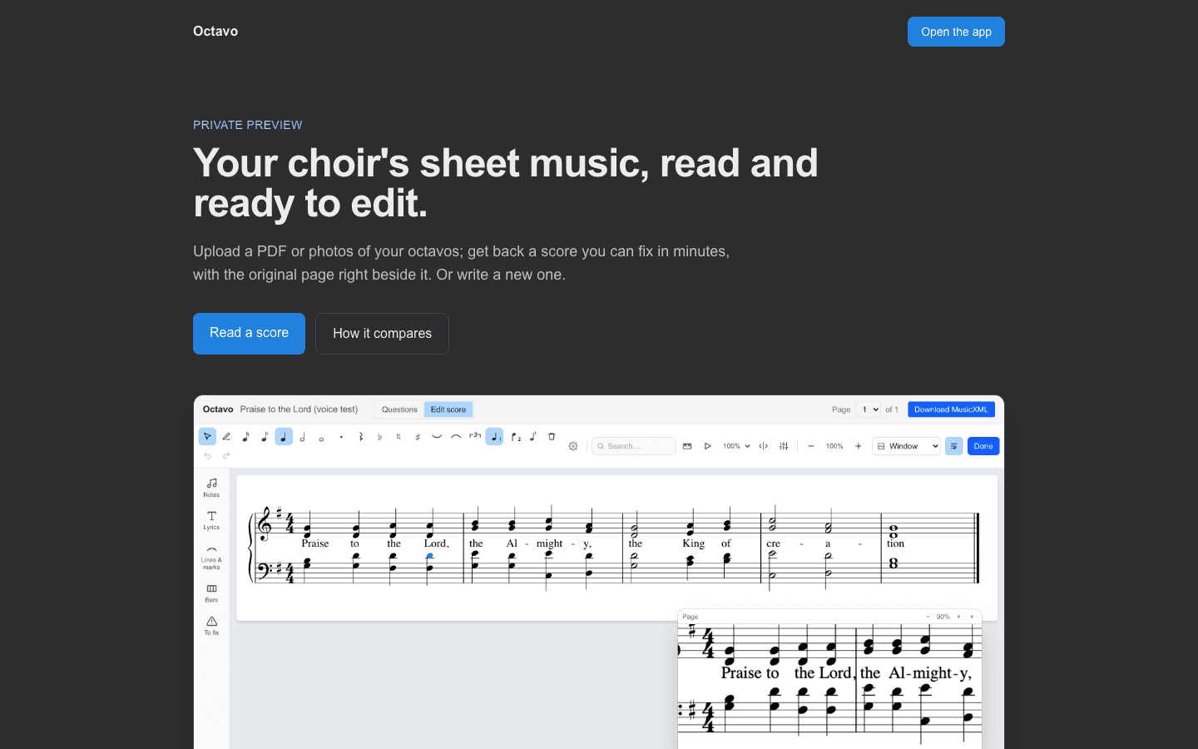The image size is (1198, 749).
Task: Delete selection with the trash icon
Action: point(552,436)
